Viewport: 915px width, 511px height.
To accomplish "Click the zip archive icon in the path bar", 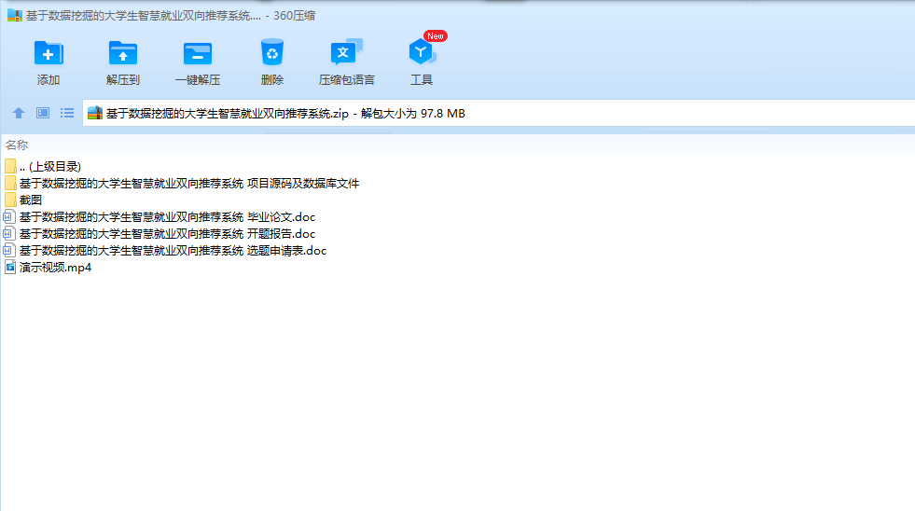I will (94, 113).
